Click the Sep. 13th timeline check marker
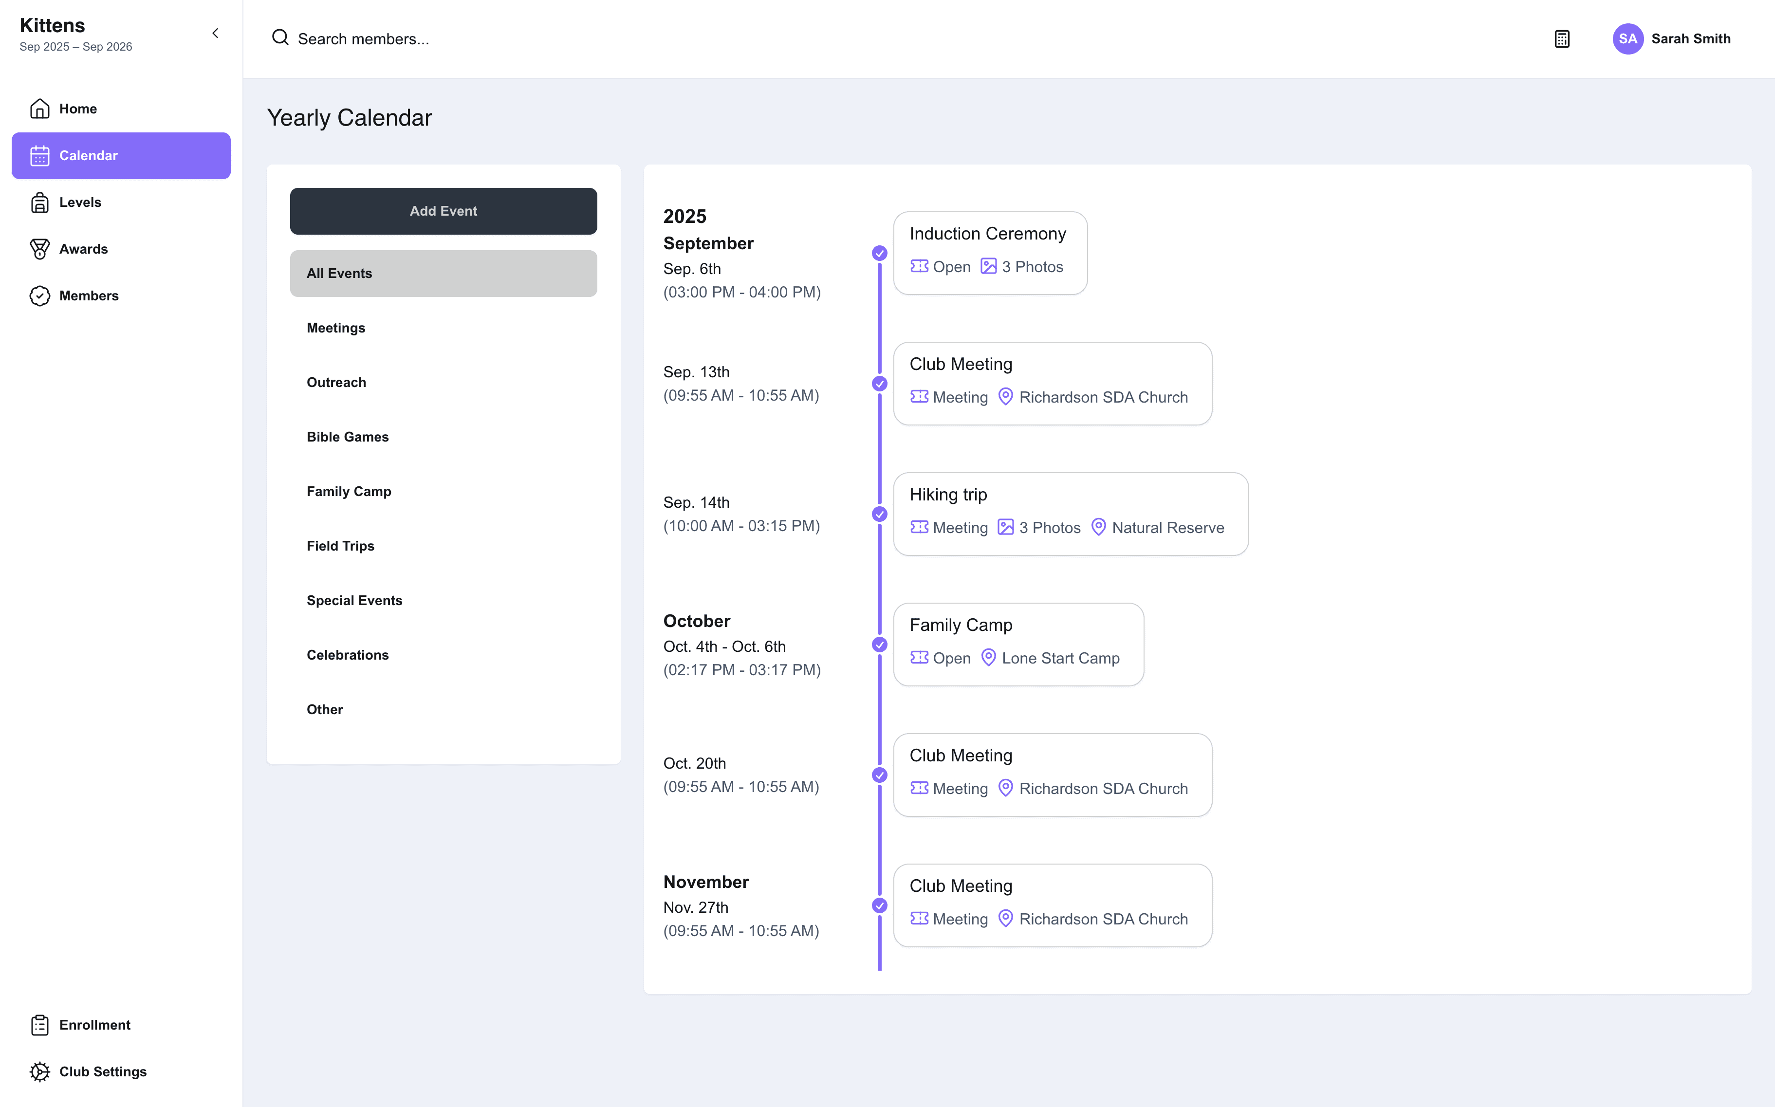Screen dimensions: 1775x1107 [880, 384]
